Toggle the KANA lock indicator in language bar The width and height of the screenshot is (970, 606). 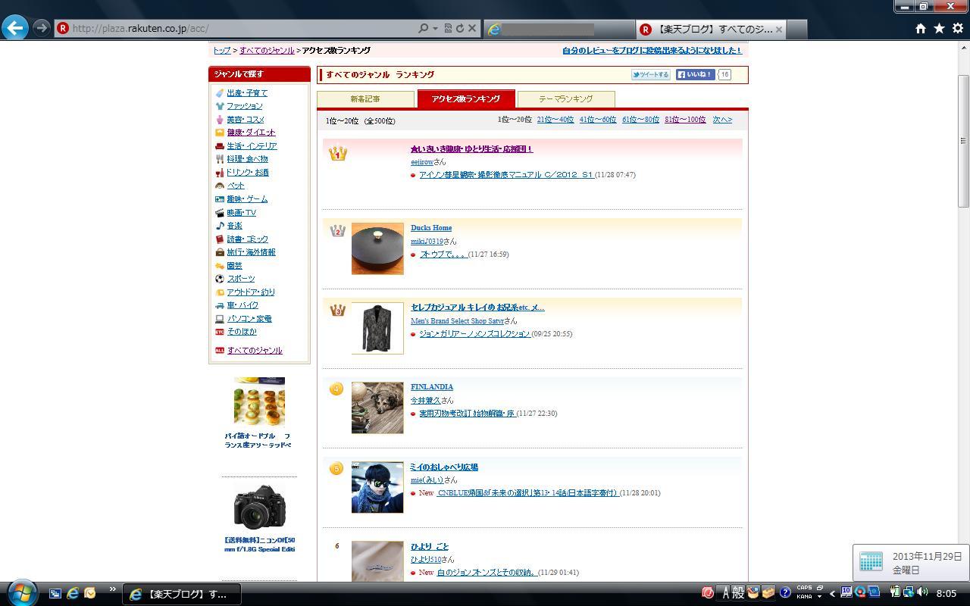804,597
